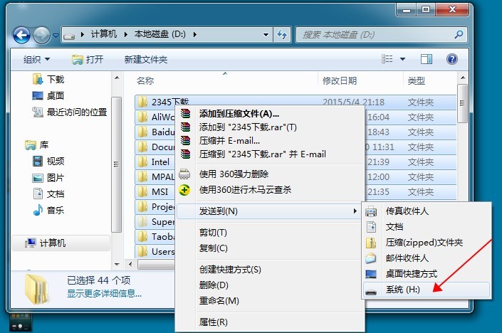The width and height of the screenshot is (502, 333).
Task: Open the 发送到(N) submenu
Action: 268,211
